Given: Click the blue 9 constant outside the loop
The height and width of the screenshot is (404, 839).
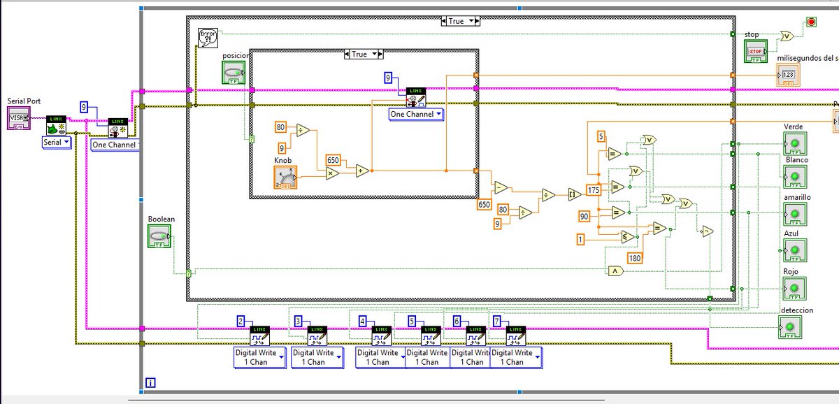Looking at the screenshot, I should (x=84, y=108).
